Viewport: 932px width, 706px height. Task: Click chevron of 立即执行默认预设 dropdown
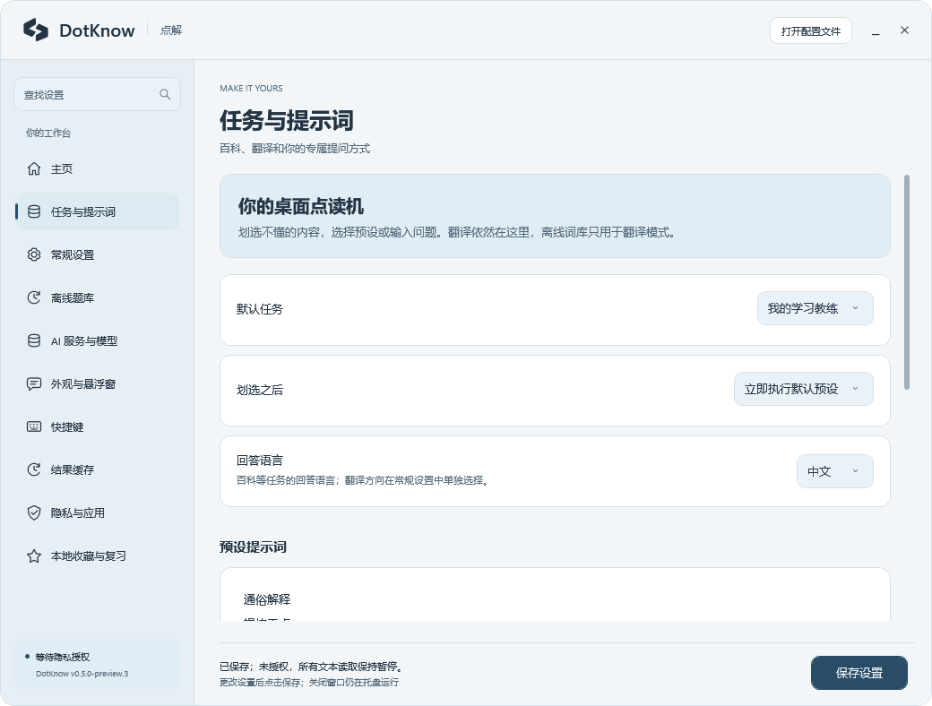pos(855,389)
